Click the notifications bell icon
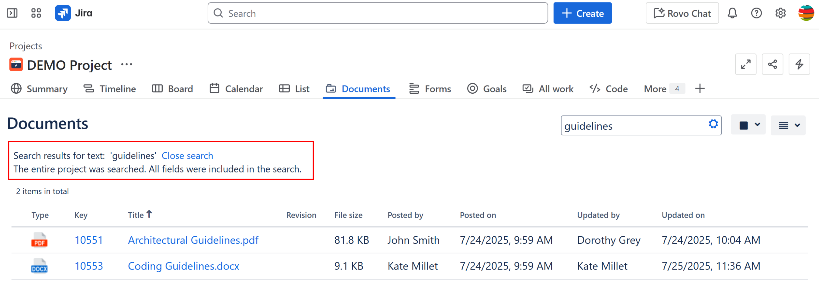819x296 pixels. [732, 13]
